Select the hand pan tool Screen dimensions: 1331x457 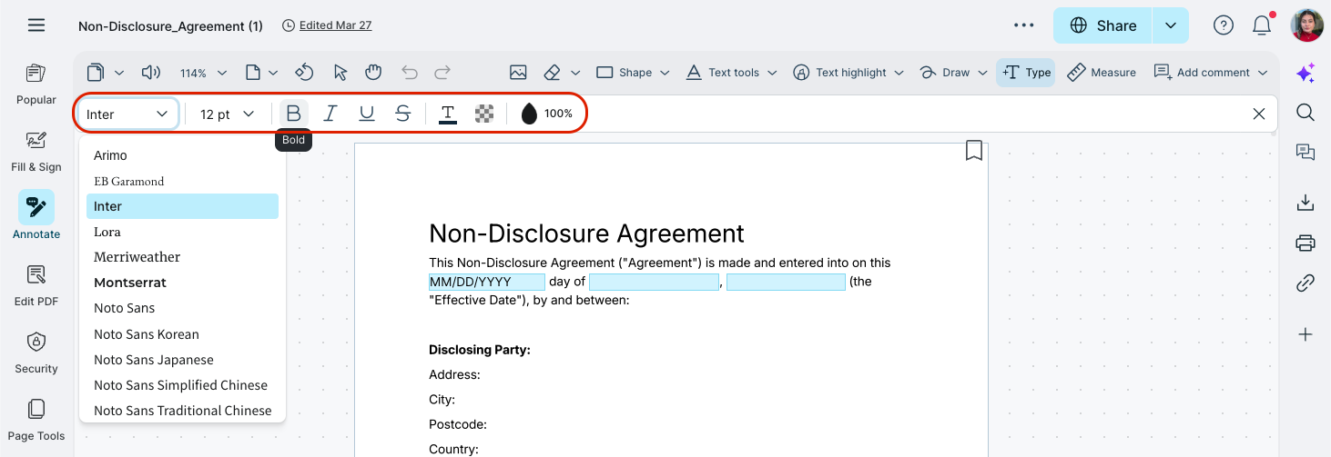pyautogui.click(x=372, y=73)
